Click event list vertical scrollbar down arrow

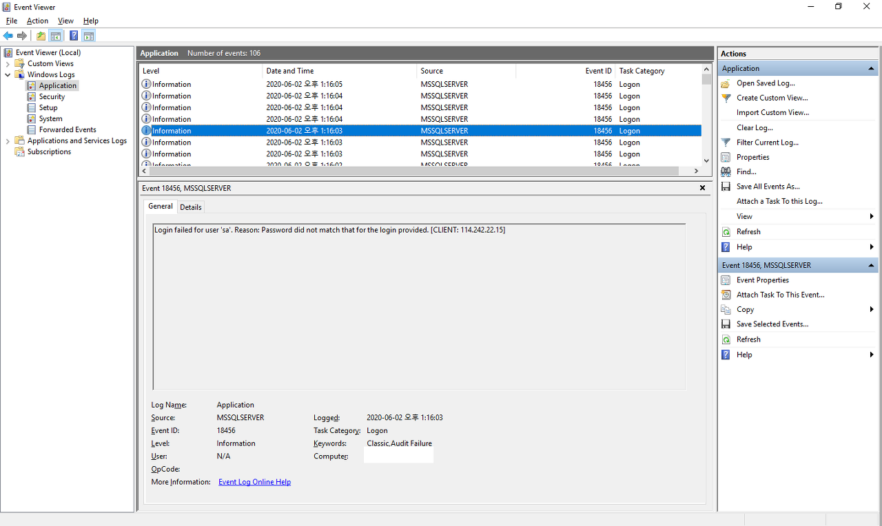(x=706, y=160)
